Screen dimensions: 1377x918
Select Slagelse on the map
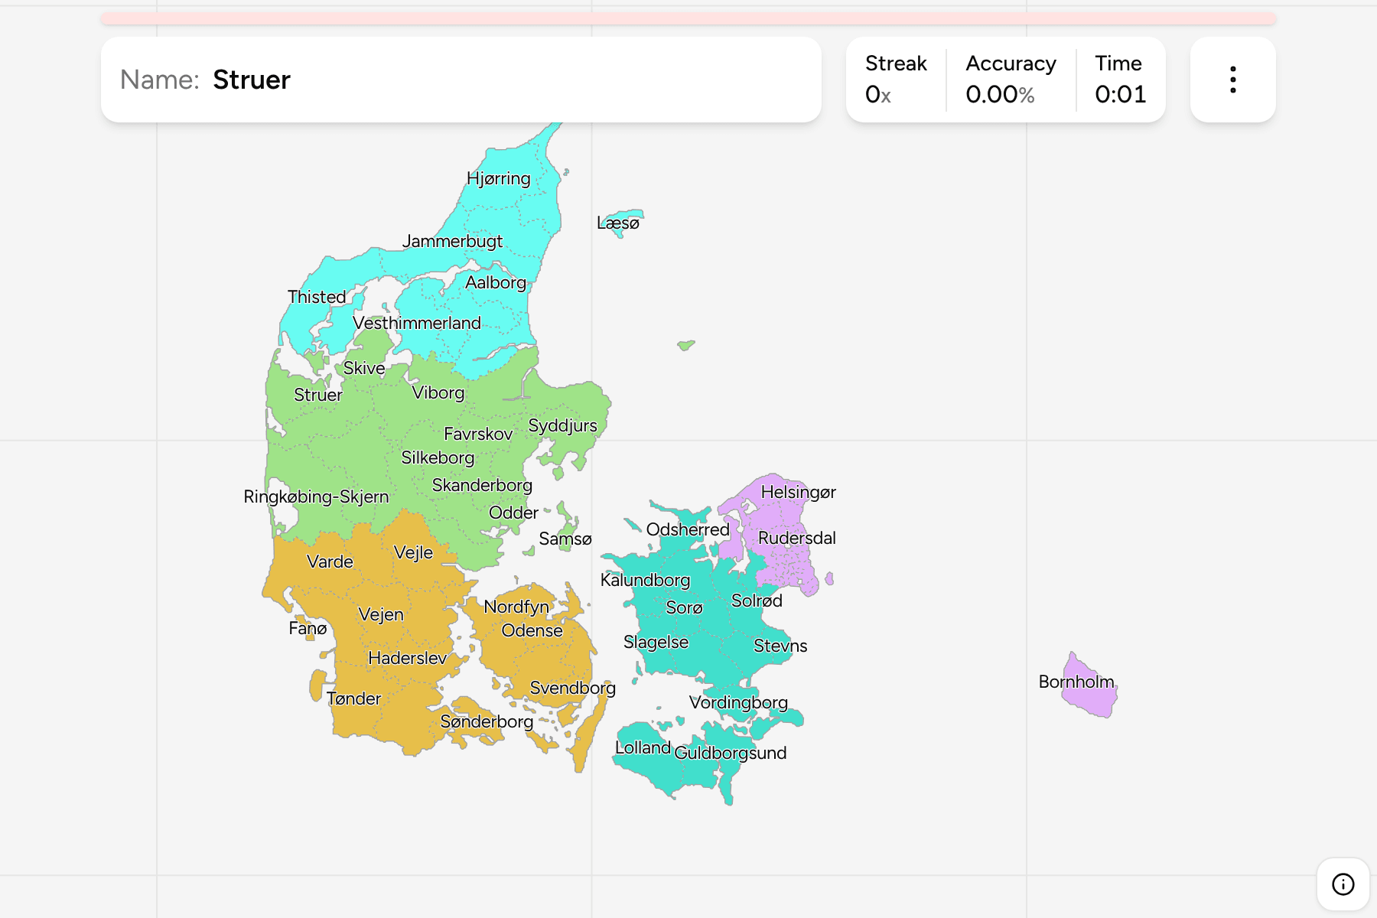tap(656, 642)
